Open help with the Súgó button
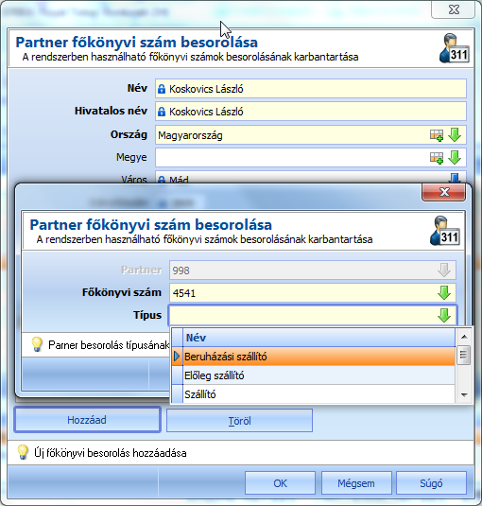This screenshot has width=482, height=506. [431, 483]
